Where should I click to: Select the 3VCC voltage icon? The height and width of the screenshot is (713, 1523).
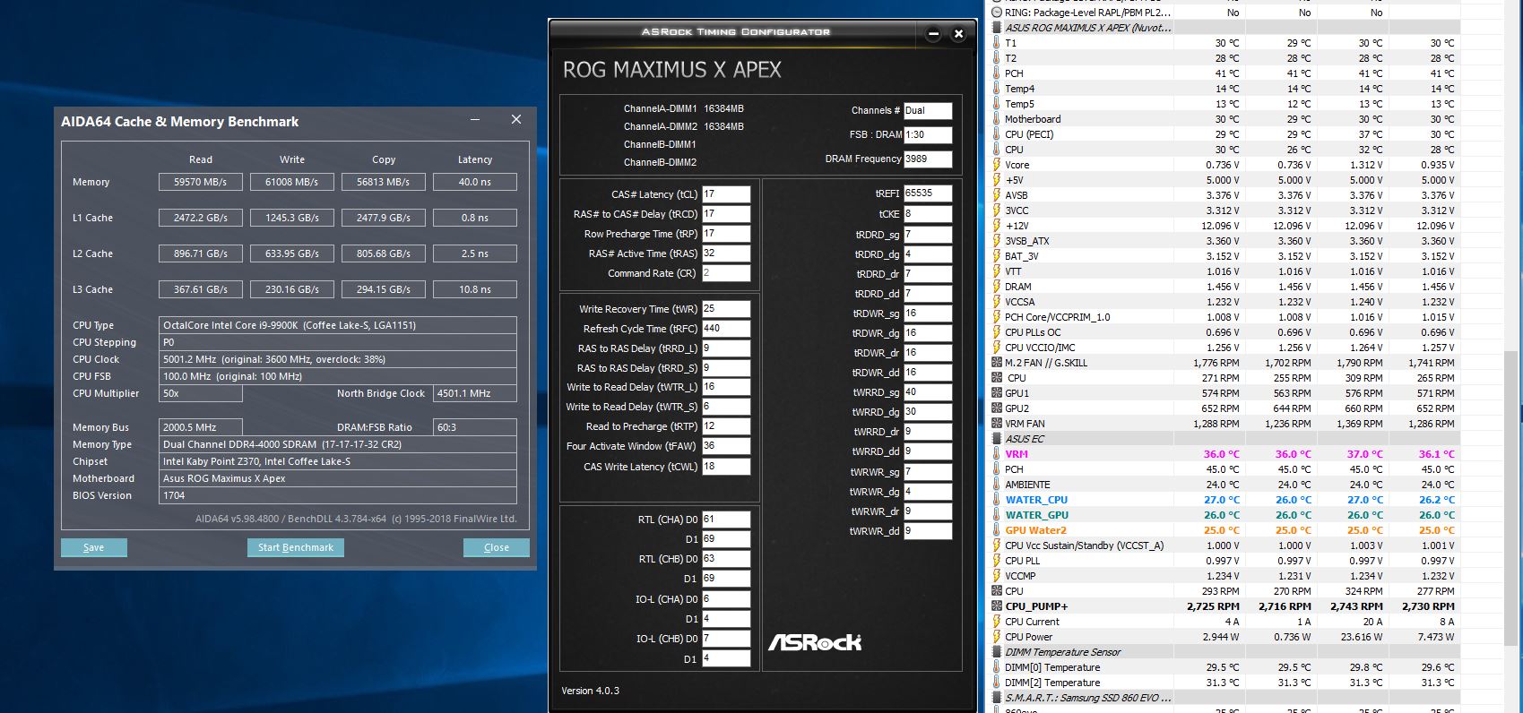pyautogui.click(x=997, y=210)
